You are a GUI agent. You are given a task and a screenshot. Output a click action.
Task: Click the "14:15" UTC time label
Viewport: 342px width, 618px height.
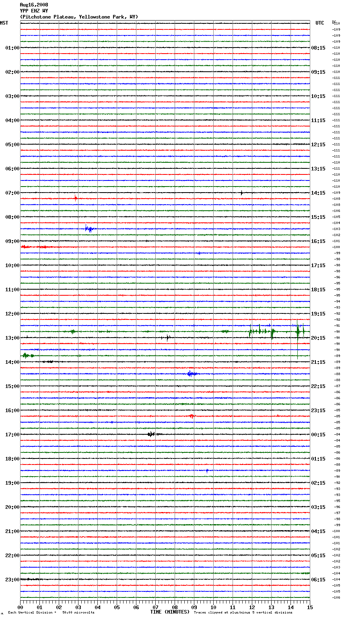coord(318,193)
